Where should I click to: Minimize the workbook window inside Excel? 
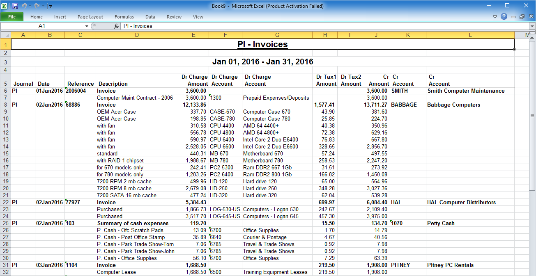click(x=513, y=17)
